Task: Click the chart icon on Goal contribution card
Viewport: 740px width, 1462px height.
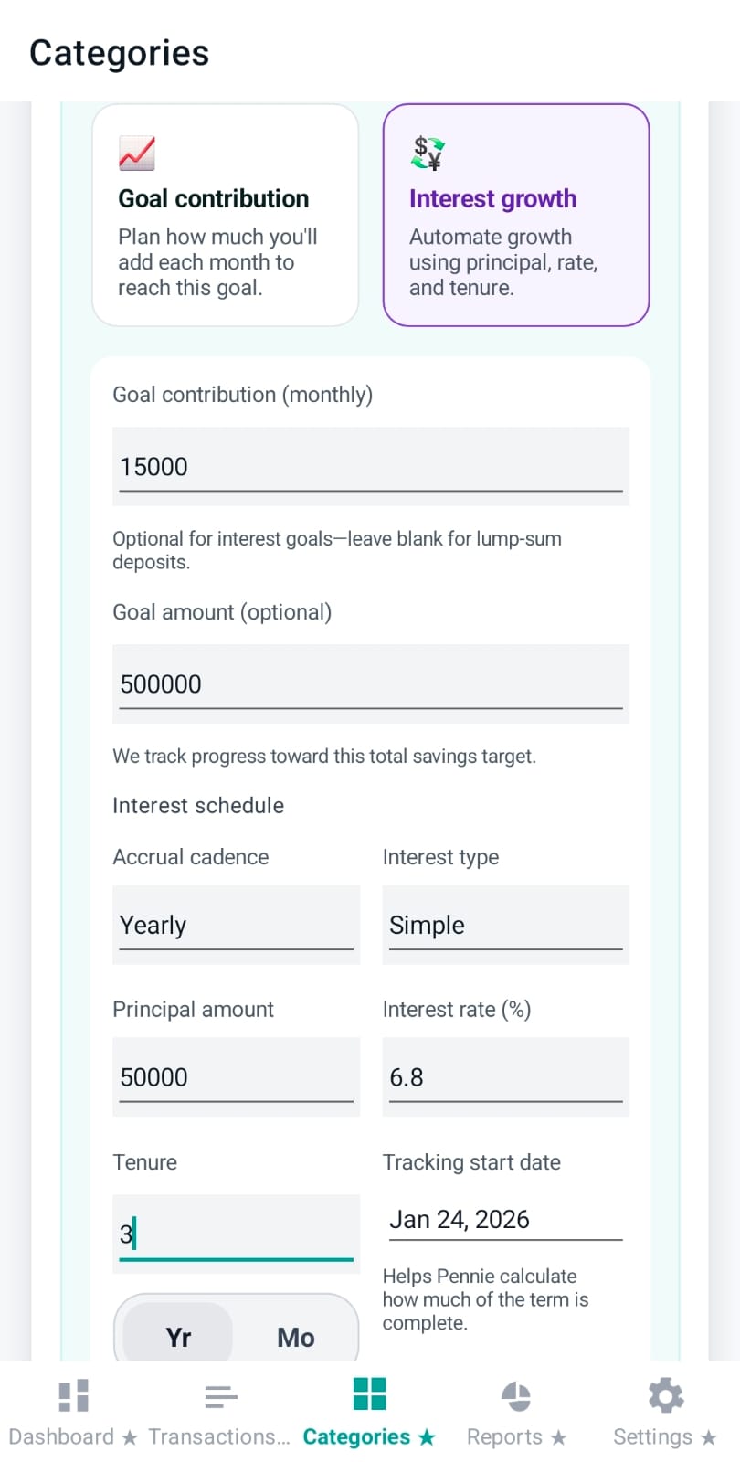Action: [138, 154]
